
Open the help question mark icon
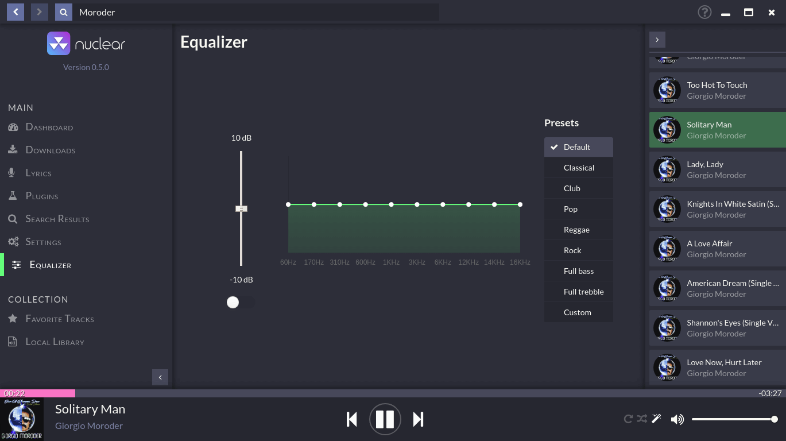point(704,12)
